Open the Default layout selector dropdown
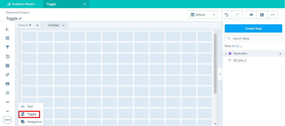This screenshot has width=285, height=126. [x=203, y=15]
